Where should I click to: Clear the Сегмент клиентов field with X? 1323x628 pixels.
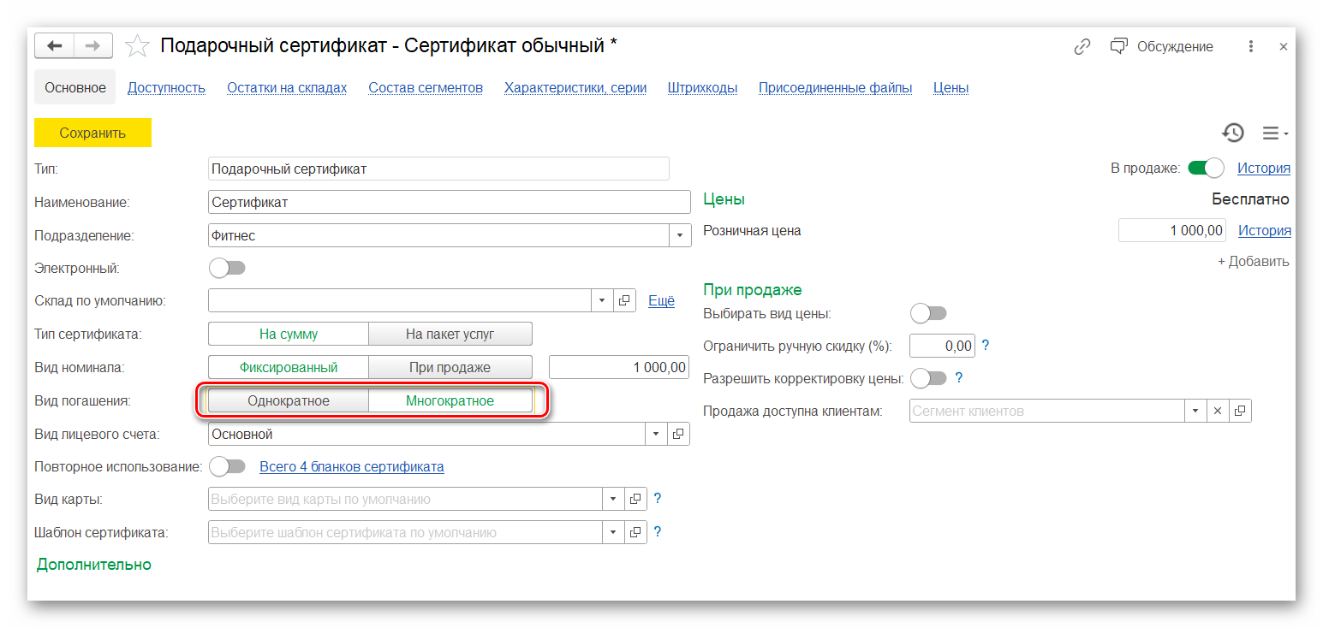click(x=1218, y=411)
